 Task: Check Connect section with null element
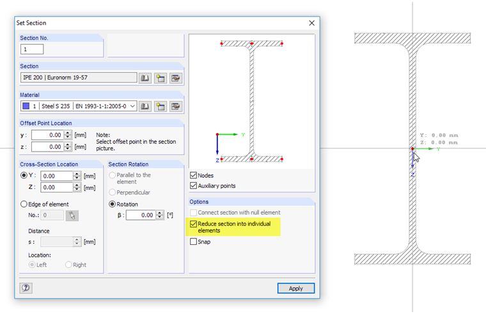[193, 213]
